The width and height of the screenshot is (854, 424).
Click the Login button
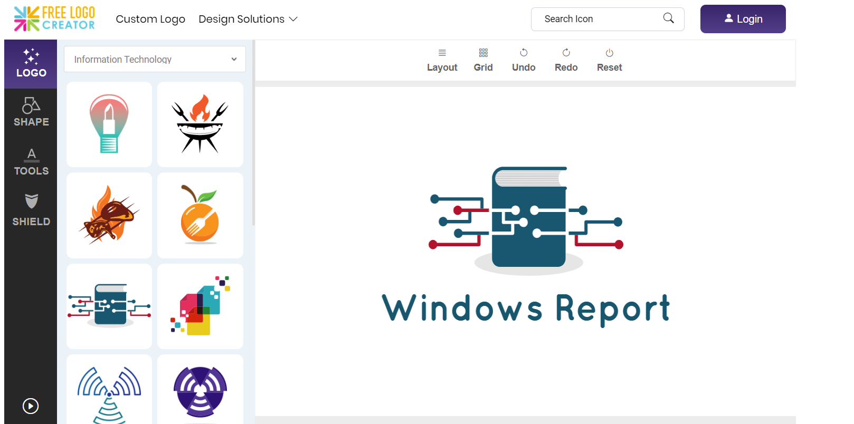point(743,19)
